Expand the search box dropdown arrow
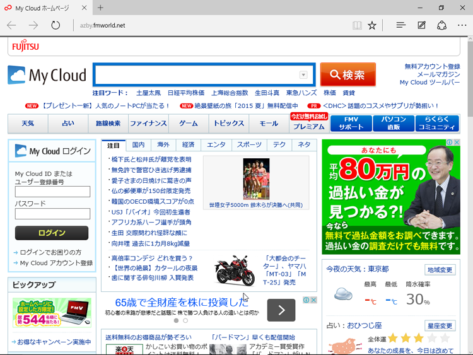 303,75
